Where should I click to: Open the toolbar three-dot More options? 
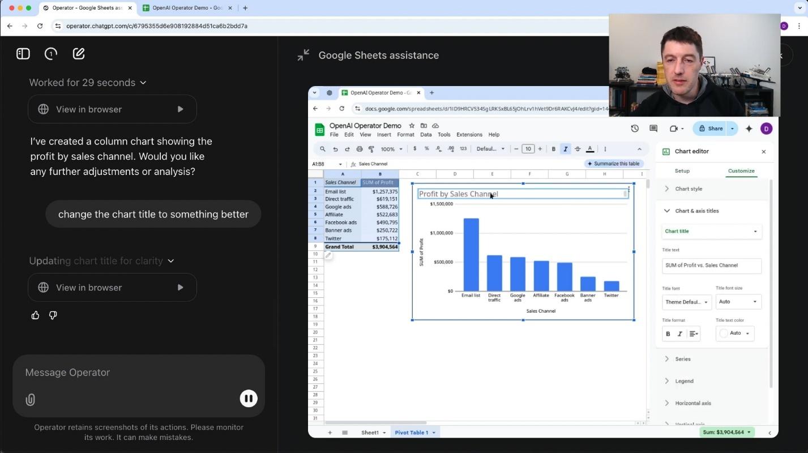tap(605, 149)
